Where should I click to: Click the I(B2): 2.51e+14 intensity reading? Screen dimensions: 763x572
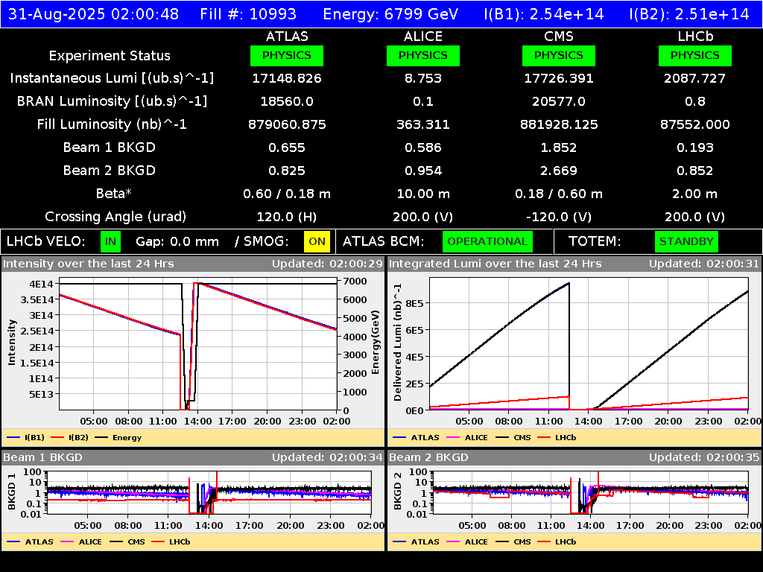(689, 14)
